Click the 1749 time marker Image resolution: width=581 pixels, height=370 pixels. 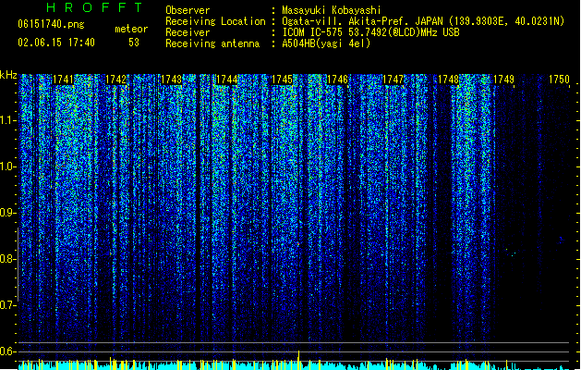503,80
